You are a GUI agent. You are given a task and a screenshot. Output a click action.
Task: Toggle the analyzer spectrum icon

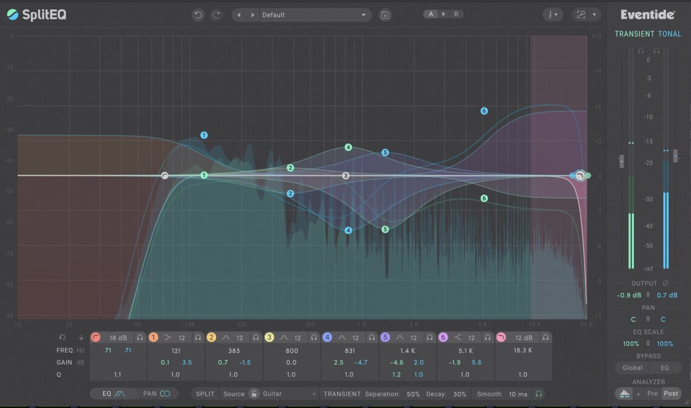coord(624,393)
